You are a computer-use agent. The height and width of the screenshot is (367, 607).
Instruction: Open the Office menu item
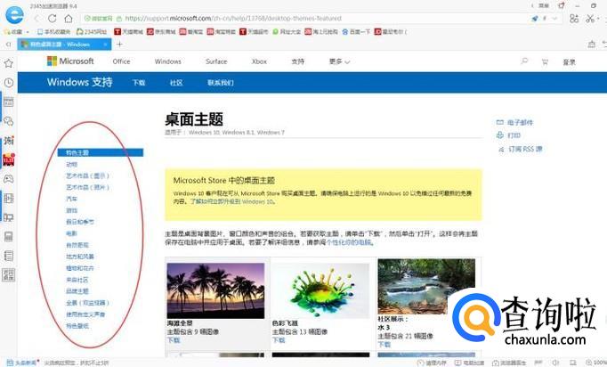click(121, 61)
